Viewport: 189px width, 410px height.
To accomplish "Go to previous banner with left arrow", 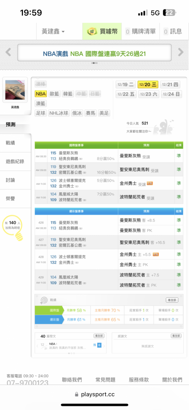I will [x=8, y=52].
